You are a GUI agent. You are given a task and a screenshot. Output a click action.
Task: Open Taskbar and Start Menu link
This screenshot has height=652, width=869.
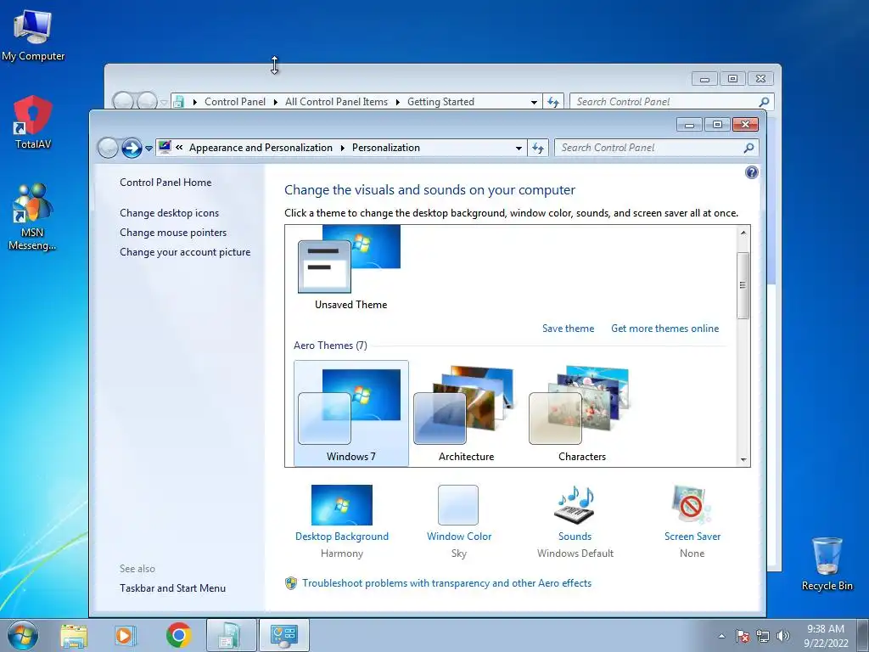click(x=172, y=588)
